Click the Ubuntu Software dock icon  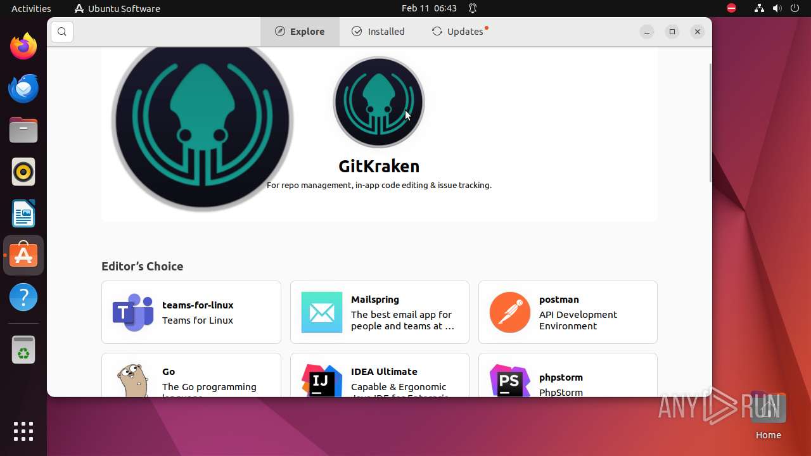[x=23, y=255]
